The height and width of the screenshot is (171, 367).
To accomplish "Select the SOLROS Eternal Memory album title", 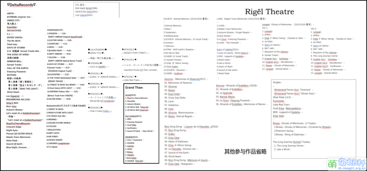I will coord(186,19).
